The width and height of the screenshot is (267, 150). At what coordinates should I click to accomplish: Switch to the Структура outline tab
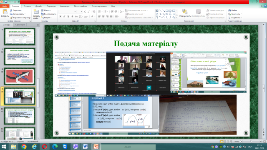20,25
